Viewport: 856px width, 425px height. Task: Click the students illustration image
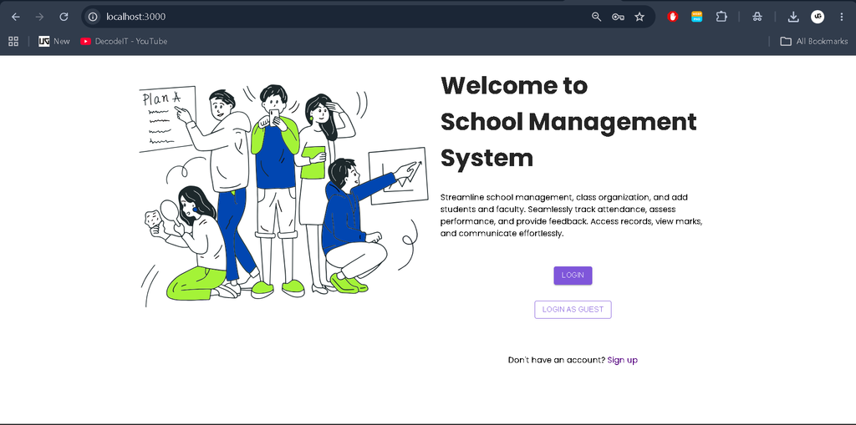[283, 195]
